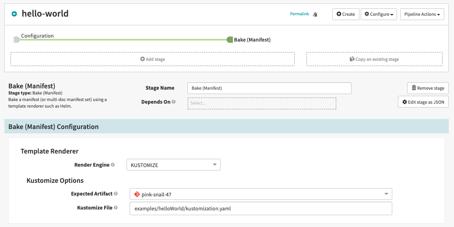This screenshot has height=227, width=454.
Task: Click the back arrow beside hello-world
Action: pyautogui.click(x=14, y=14)
